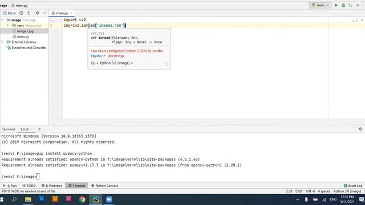The height and width of the screenshot is (205, 365).
Task: Open the Run tool window
Action: (10, 186)
